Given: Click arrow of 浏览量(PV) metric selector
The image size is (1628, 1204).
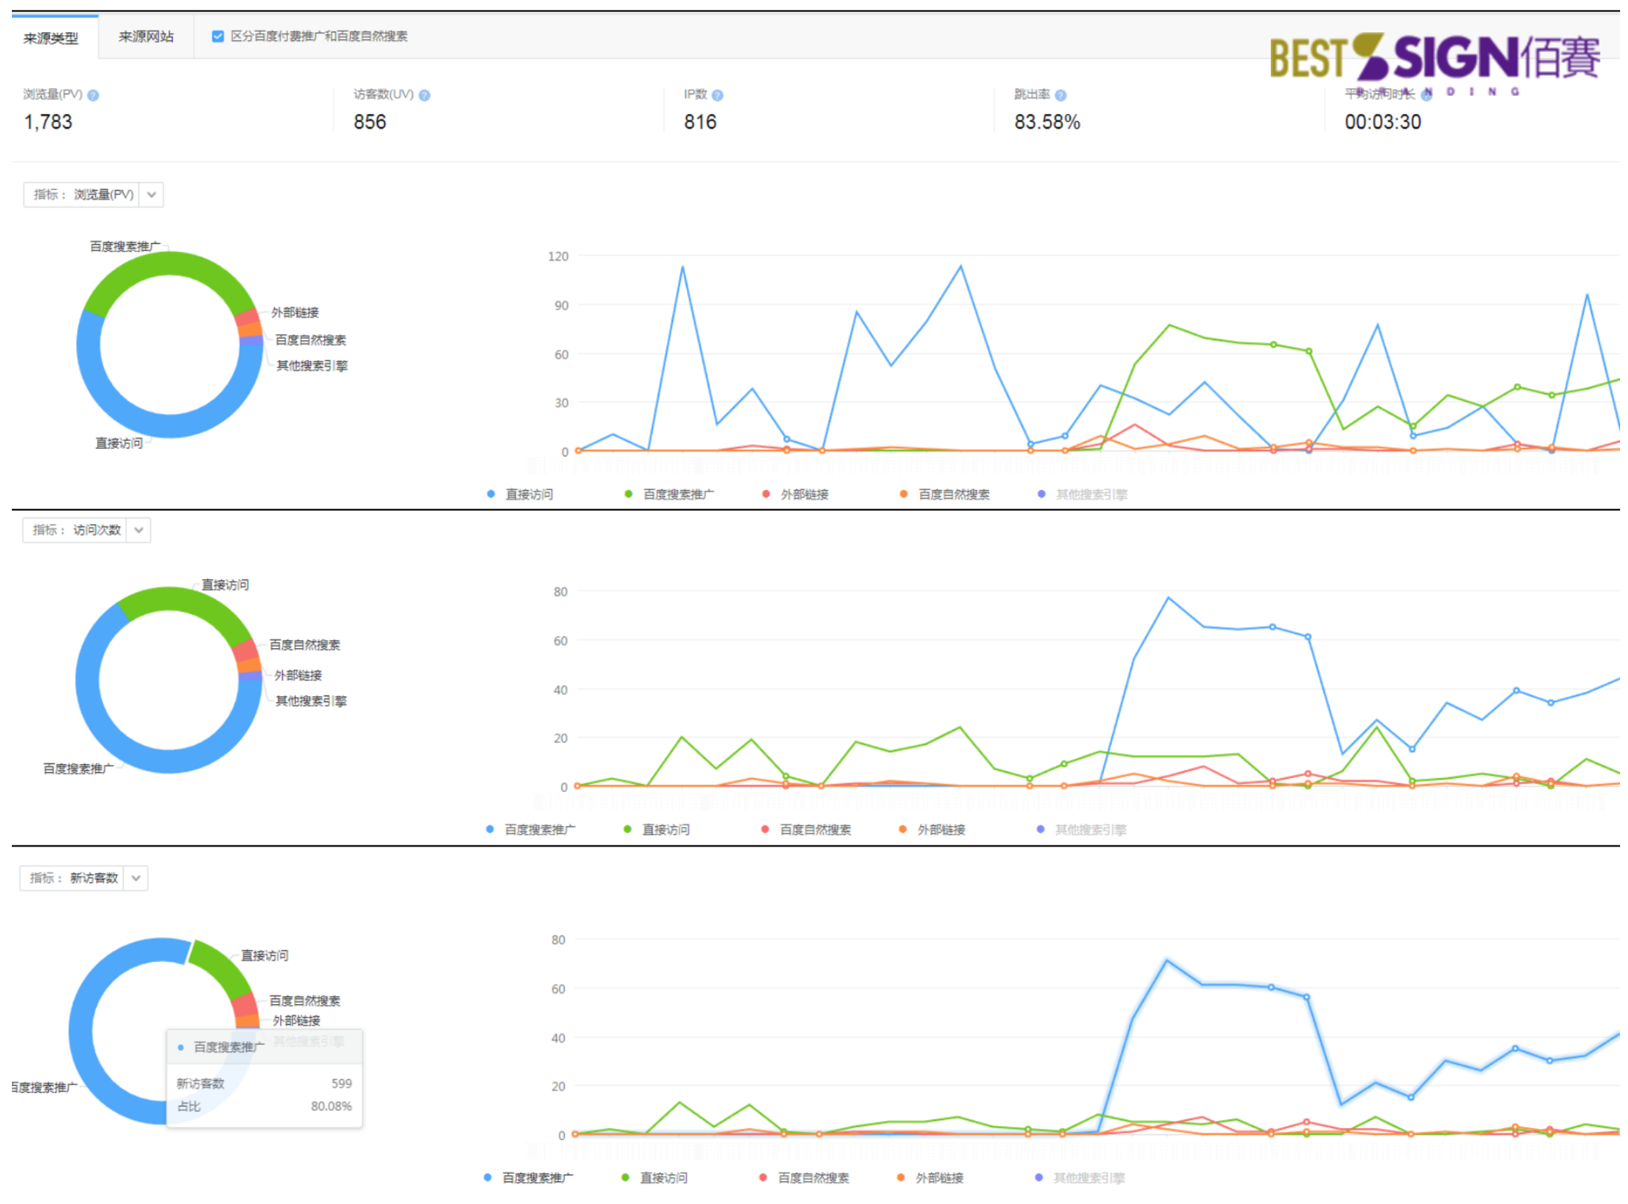Looking at the screenshot, I should (152, 195).
